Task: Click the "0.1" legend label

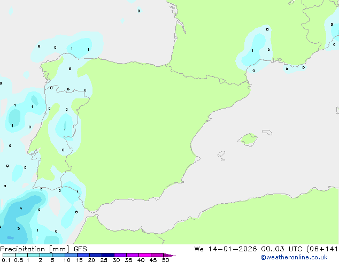Action: 6,260
